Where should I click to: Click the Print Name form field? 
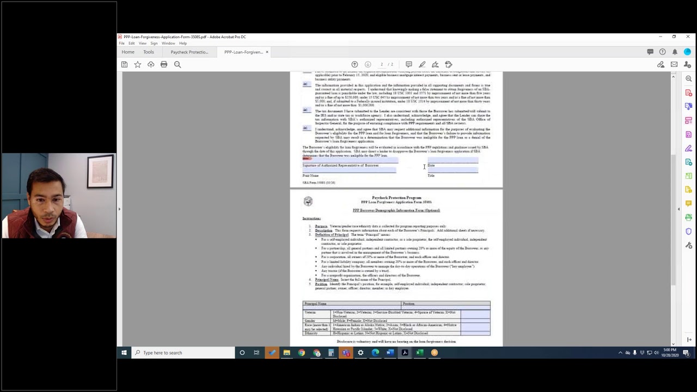pyautogui.click(x=349, y=170)
